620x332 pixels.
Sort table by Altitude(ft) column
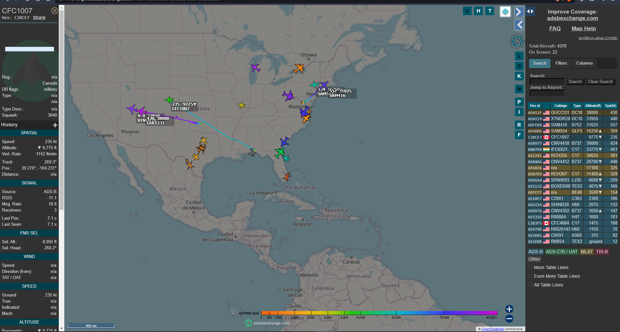(593, 106)
